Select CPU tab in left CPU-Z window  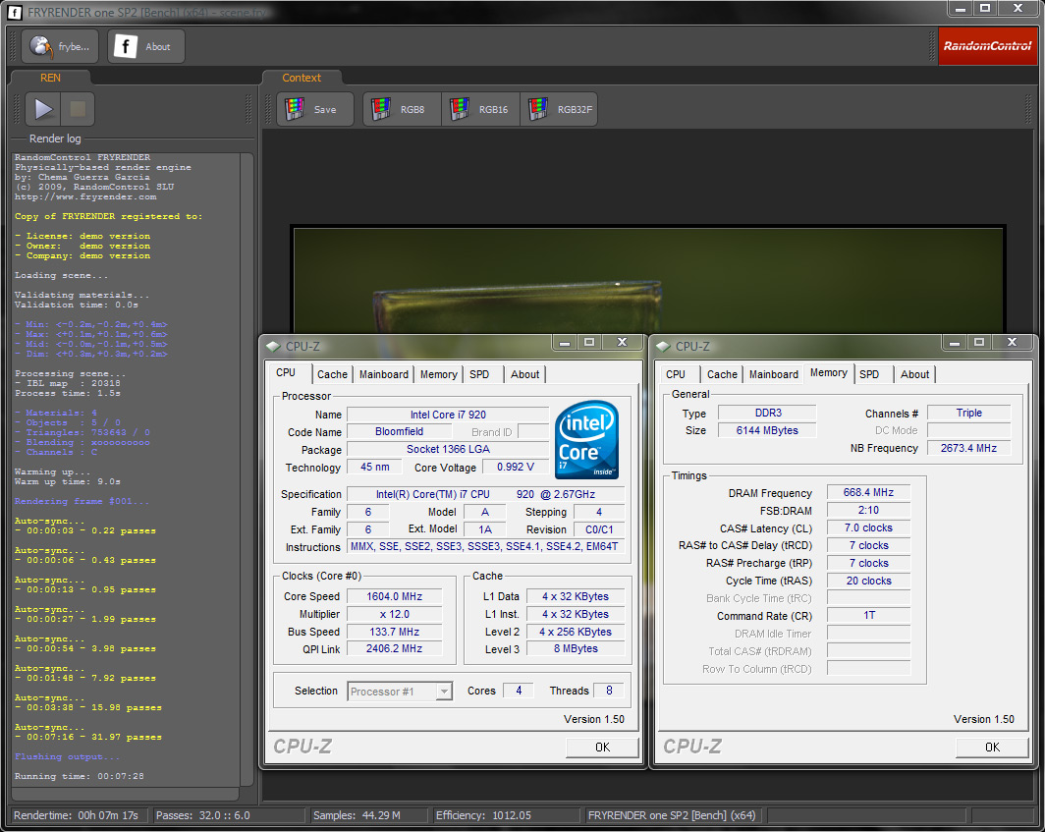[287, 372]
